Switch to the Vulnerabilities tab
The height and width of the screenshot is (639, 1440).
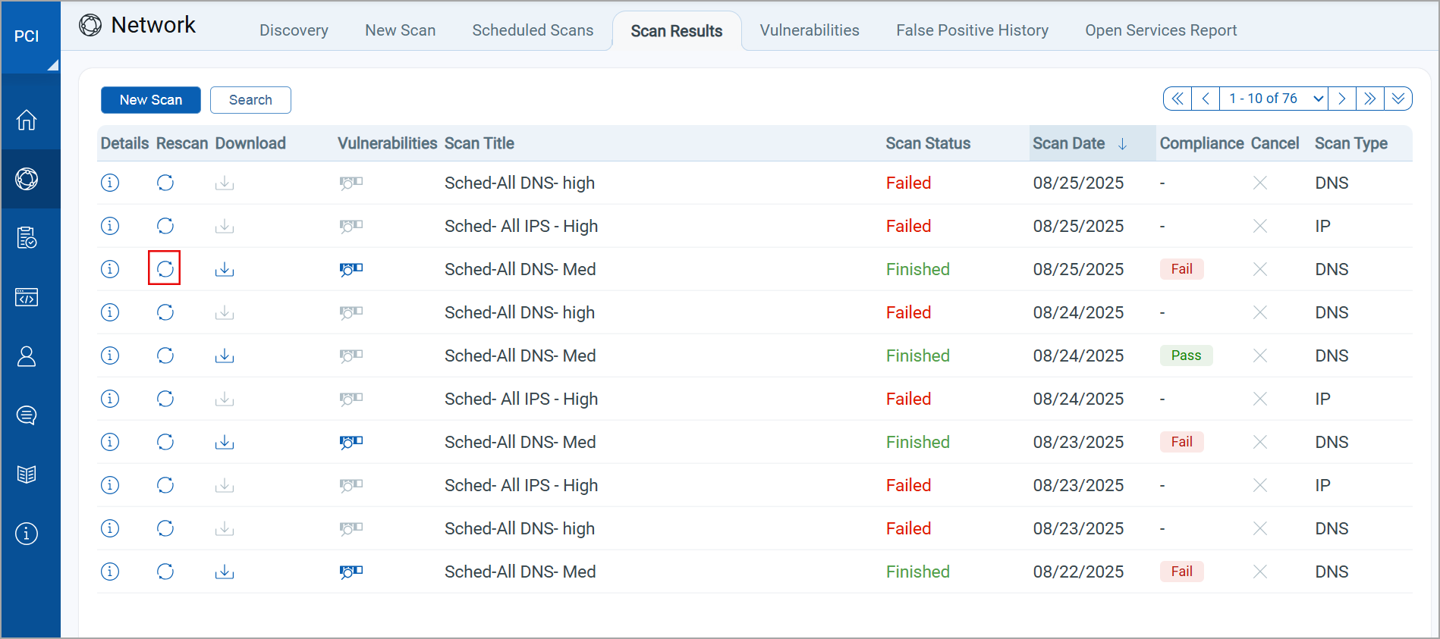pos(810,30)
